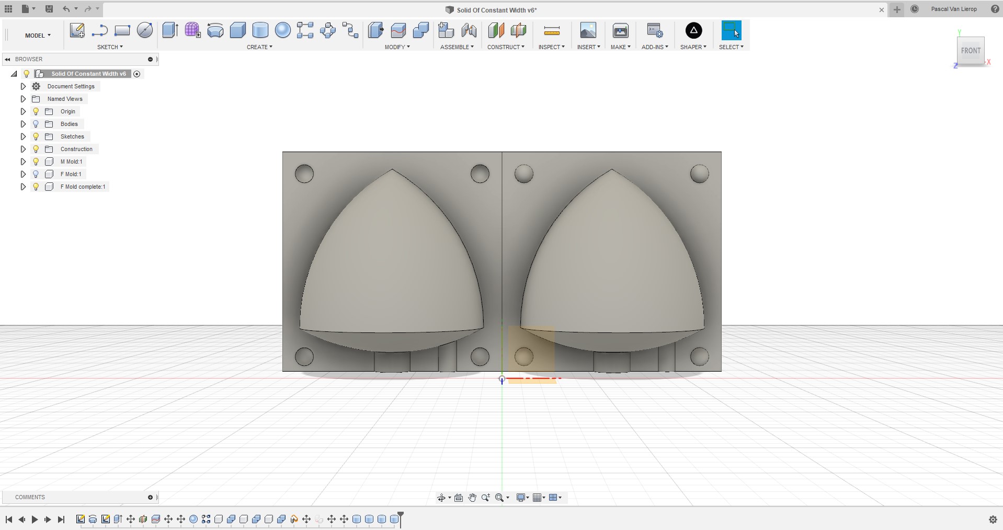Undo the last action
This screenshot has width=1003, height=530.
coord(66,9)
